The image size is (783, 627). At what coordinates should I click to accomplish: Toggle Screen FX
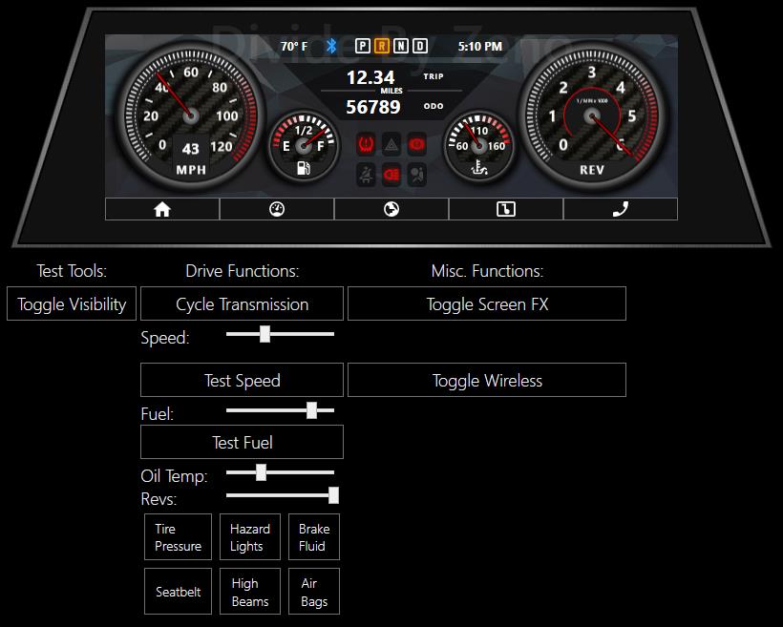(x=487, y=303)
